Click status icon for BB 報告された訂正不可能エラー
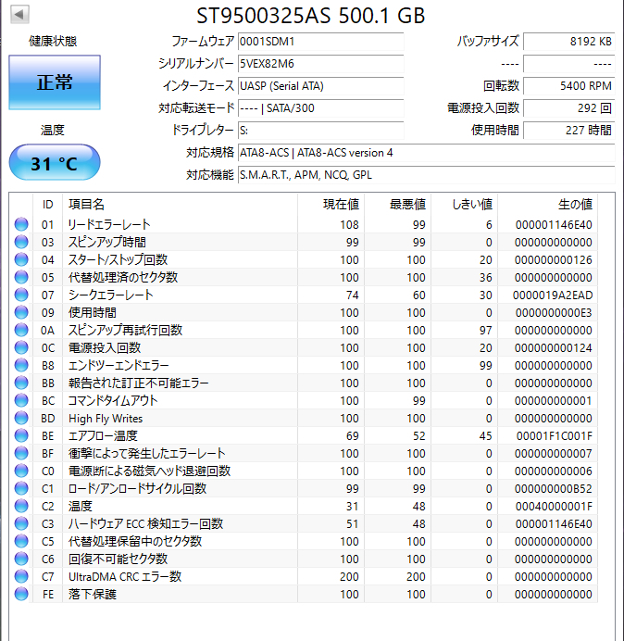This screenshot has width=624, height=641. click(21, 383)
